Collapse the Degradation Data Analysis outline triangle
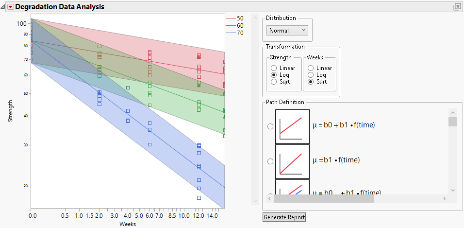 [3, 7]
